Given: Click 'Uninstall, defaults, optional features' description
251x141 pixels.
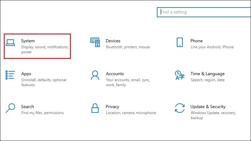Looking at the screenshot, I should (x=44, y=82).
